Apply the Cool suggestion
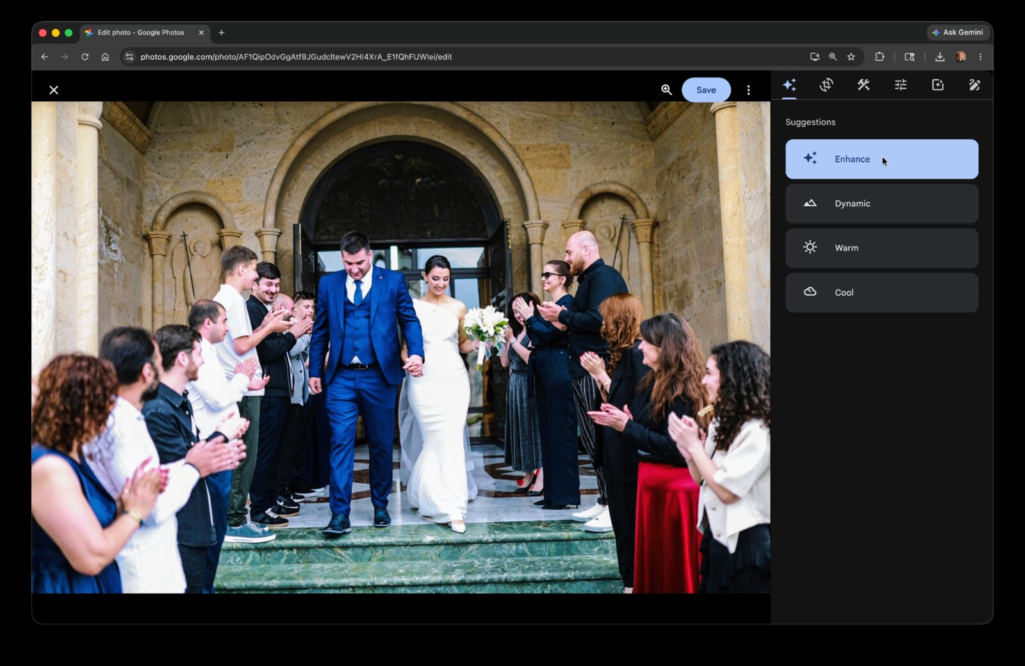 (x=881, y=293)
